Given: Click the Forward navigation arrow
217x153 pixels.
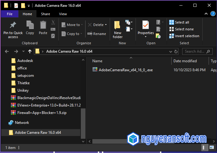Looking at the screenshot, I should (16, 51).
